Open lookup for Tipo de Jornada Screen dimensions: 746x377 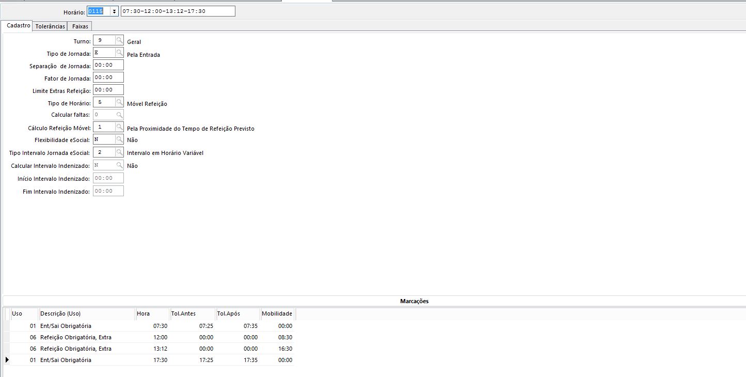point(119,53)
